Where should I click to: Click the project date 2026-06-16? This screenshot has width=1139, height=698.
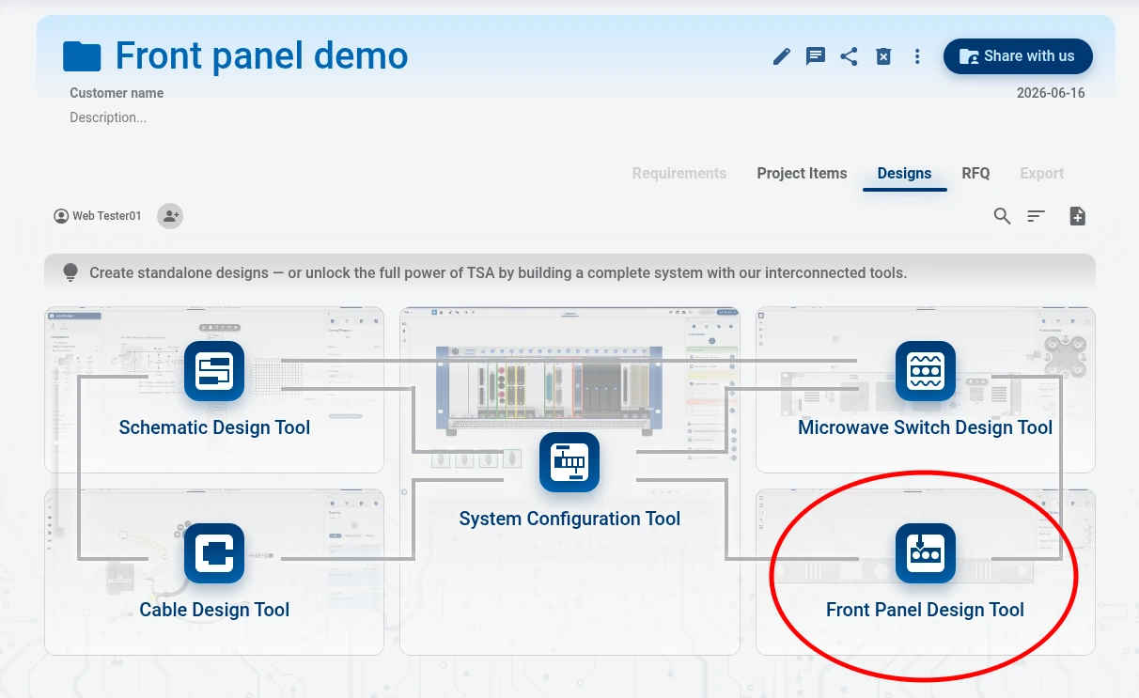(1051, 93)
